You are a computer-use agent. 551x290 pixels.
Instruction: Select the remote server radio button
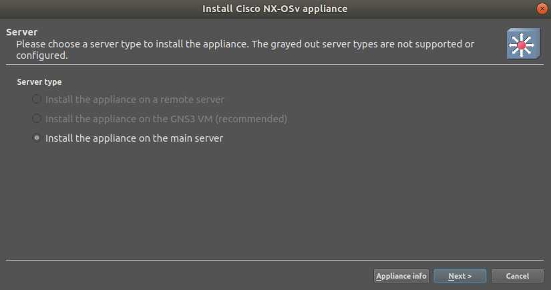coord(37,100)
